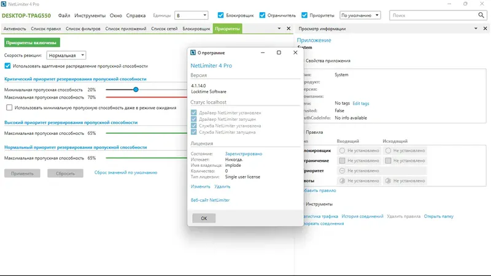The height and width of the screenshot is (276, 491).
Task: Click 'Приоритеты включены' green button
Action: (x=32, y=42)
